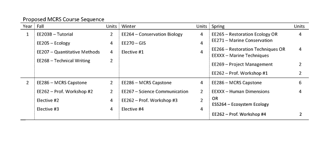The width and height of the screenshot is (329, 147).
Task: Select the EE270 – GIS course
Action: tap(133, 43)
